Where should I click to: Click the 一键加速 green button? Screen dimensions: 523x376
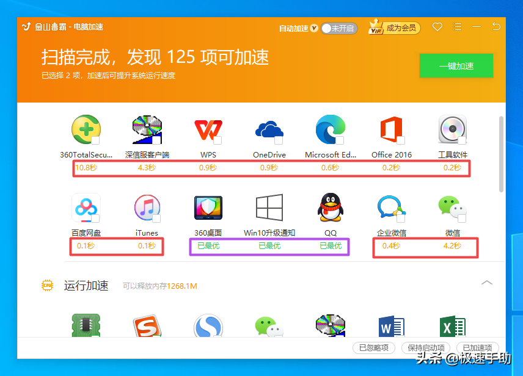click(x=456, y=66)
